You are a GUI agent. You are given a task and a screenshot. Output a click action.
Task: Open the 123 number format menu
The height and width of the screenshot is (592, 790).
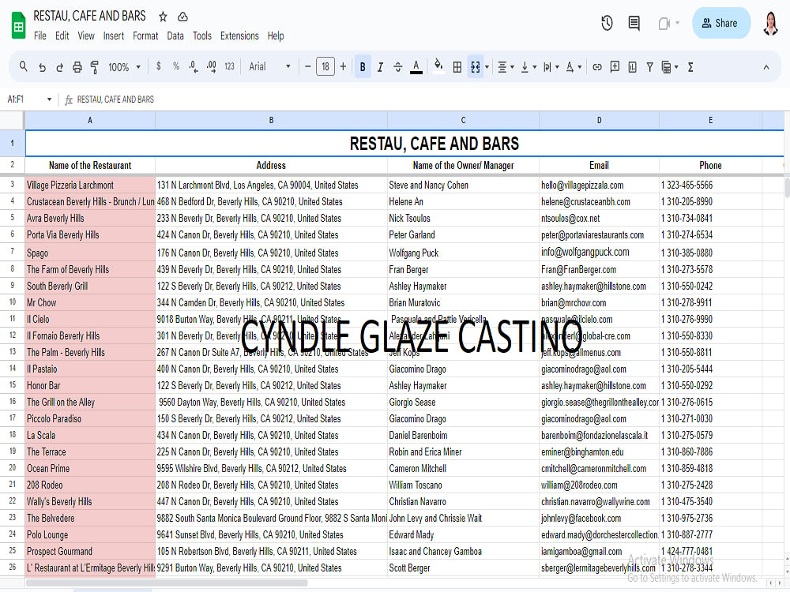229,66
